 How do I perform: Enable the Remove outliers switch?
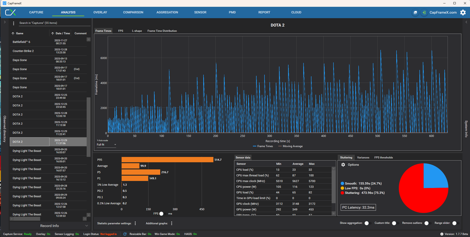coord(427,223)
